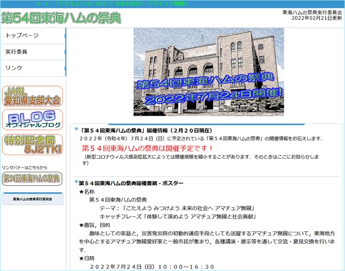Click the ★趣旨,目的 label
This screenshot has height=271, width=345.
pos(95,225)
